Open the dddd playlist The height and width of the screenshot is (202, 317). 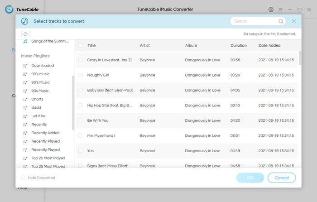(36, 108)
